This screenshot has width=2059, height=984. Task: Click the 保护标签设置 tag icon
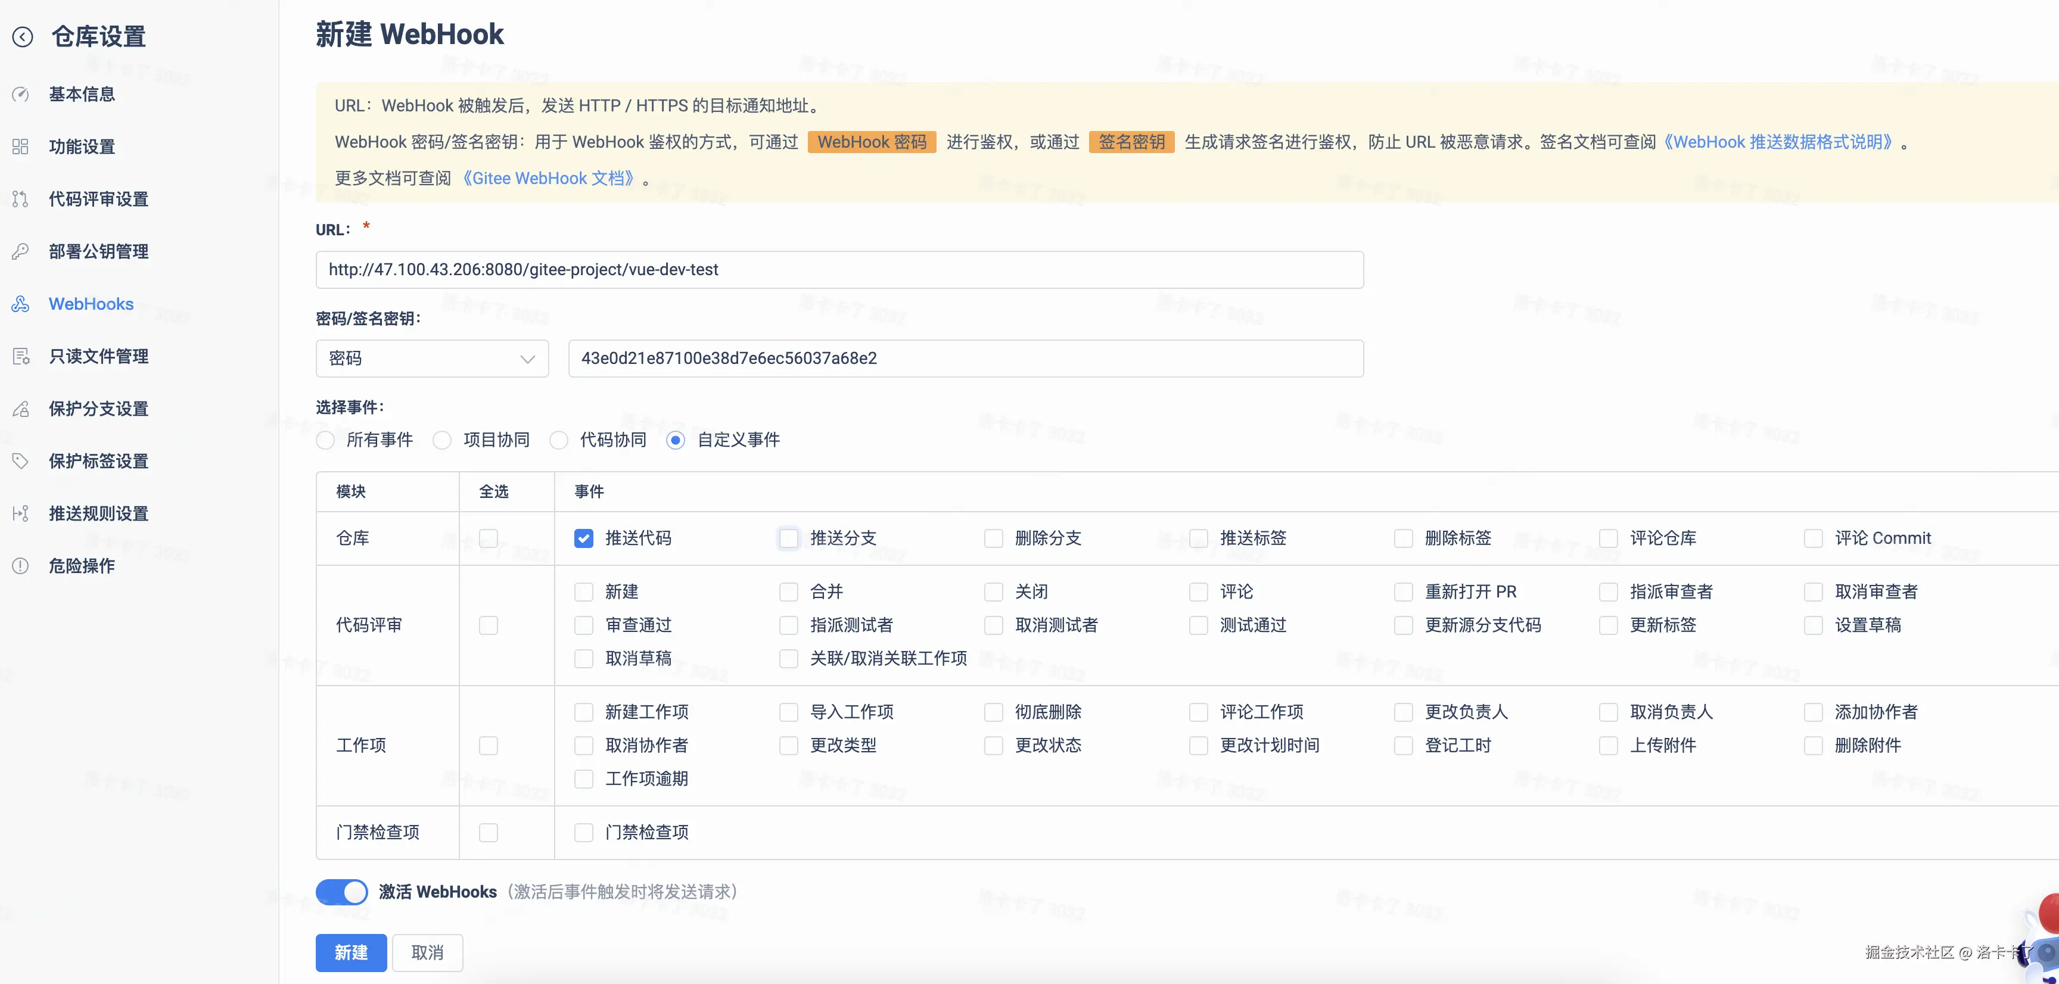[x=21, y=461]
